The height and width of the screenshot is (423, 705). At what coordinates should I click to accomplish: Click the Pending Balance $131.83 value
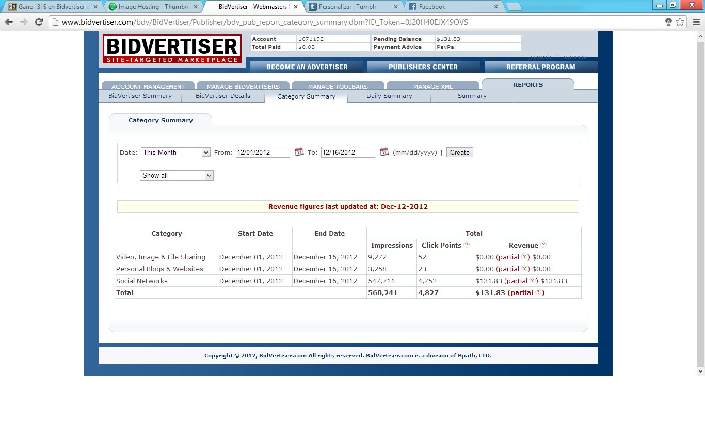coord(448,39)
